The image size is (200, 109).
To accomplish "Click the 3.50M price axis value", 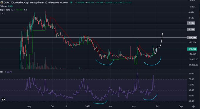I will click(x=191, y=18).
